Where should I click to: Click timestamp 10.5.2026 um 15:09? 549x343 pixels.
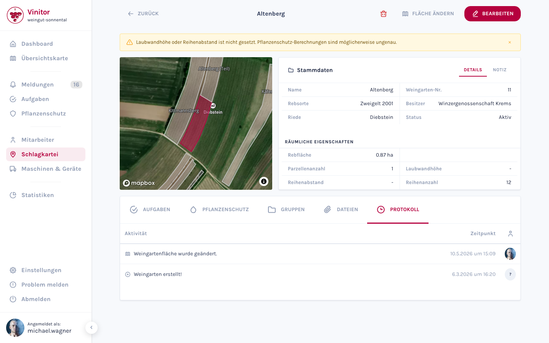(x=473, y=254)
